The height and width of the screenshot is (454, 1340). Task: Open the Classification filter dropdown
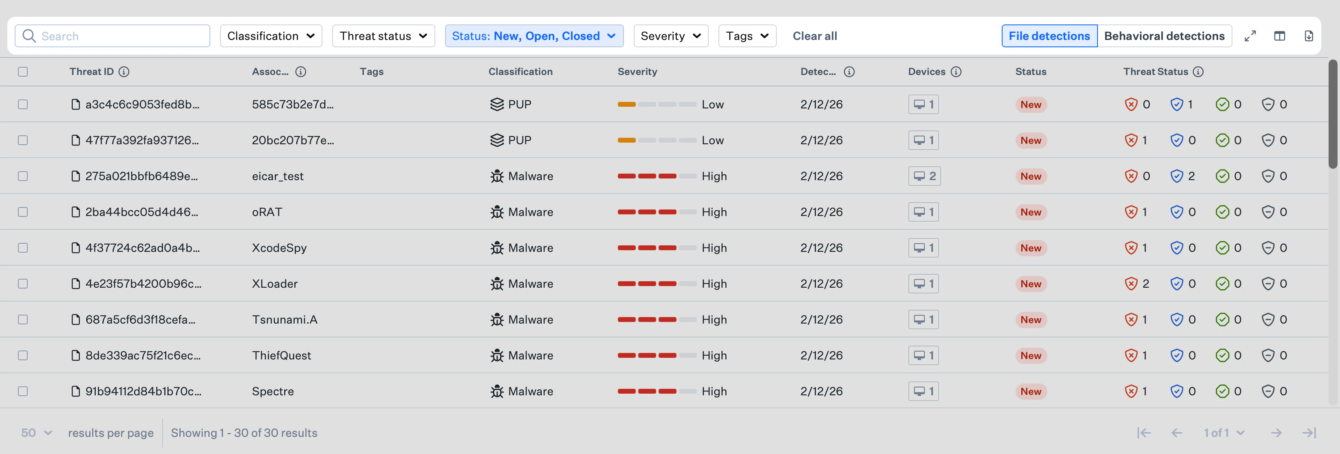tap(271, 36)
